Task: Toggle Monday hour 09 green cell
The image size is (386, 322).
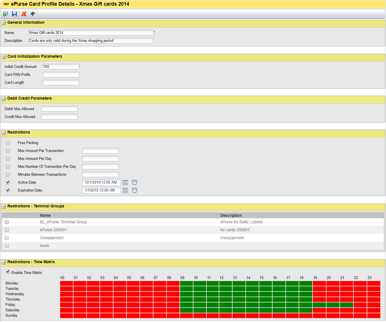Action: [187, 283]
